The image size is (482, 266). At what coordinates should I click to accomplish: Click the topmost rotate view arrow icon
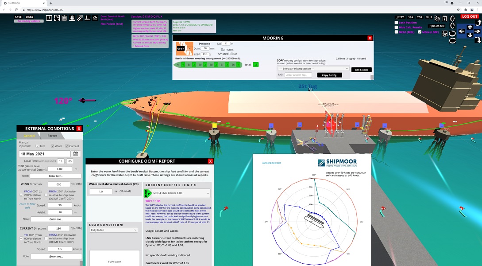pyautogui.click(x=452, y=19)
